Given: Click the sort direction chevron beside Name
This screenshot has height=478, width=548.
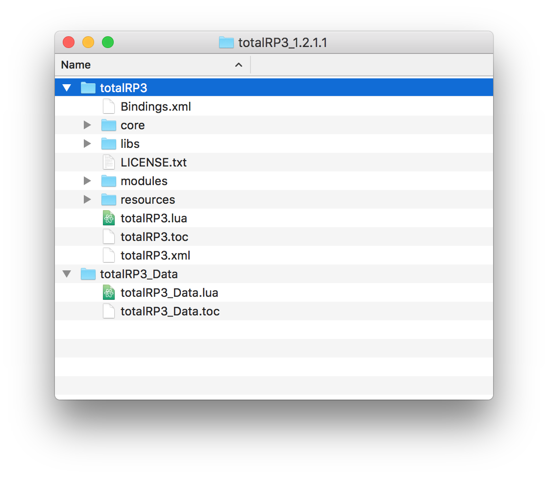Looking at the screenshot, I should click(x=239, y=65).
